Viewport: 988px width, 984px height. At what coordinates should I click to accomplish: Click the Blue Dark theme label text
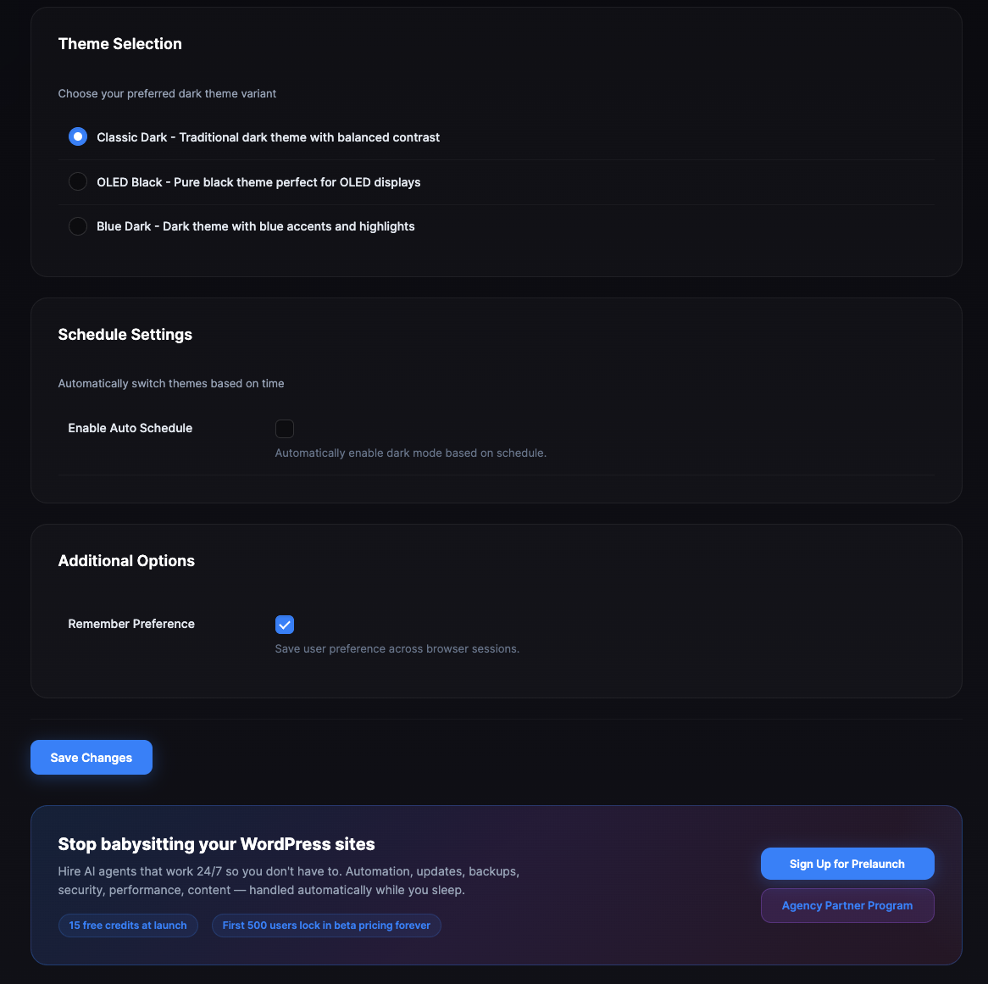point(255,226)
